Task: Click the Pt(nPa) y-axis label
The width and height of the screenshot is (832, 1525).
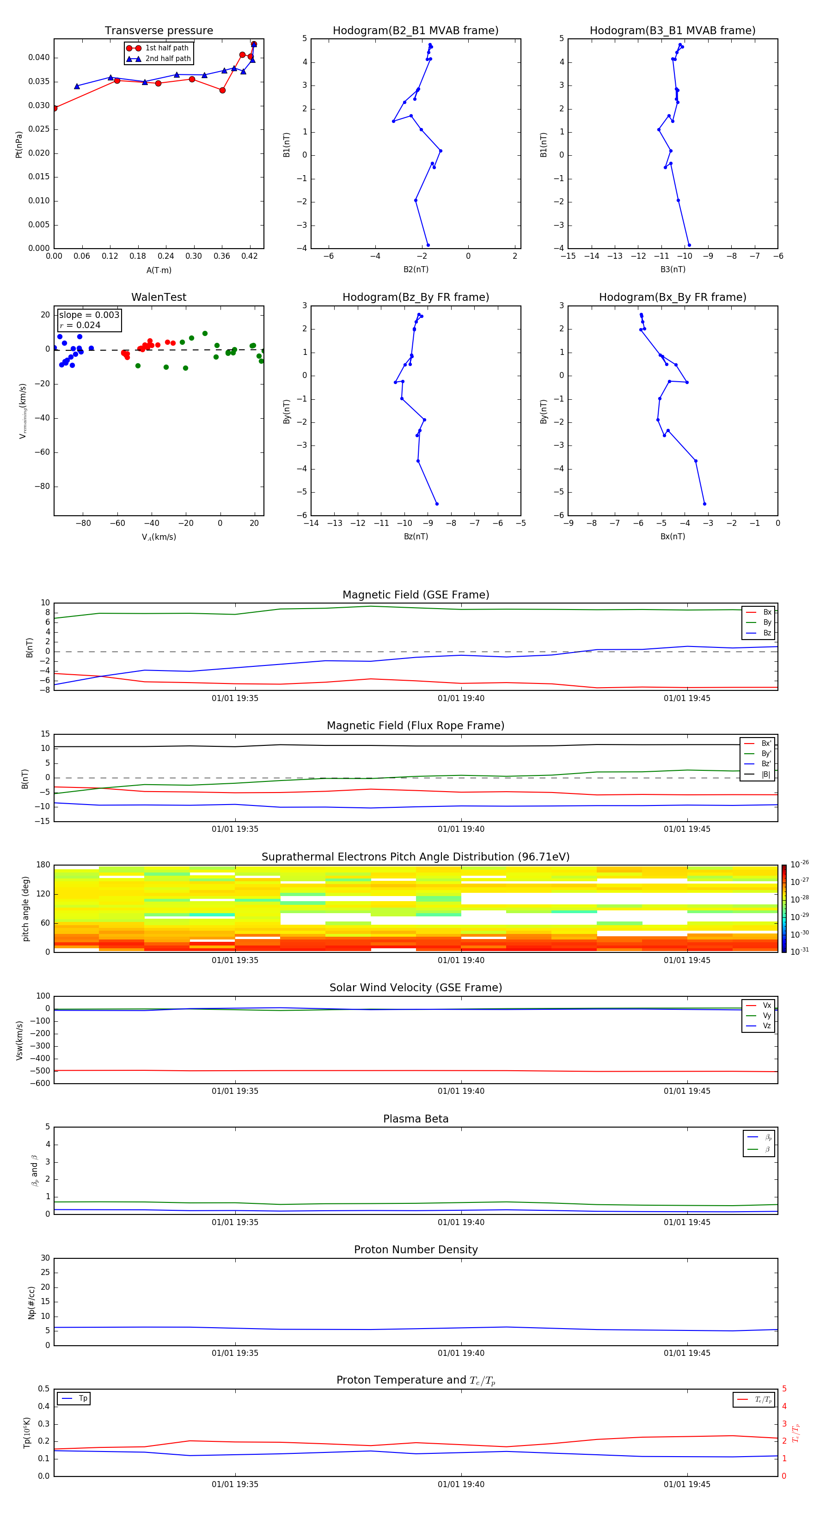Action: (x=19, y=144)
